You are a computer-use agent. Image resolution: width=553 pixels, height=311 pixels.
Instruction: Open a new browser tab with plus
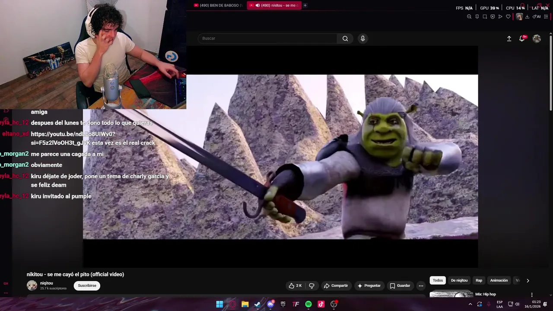[305, 5]
